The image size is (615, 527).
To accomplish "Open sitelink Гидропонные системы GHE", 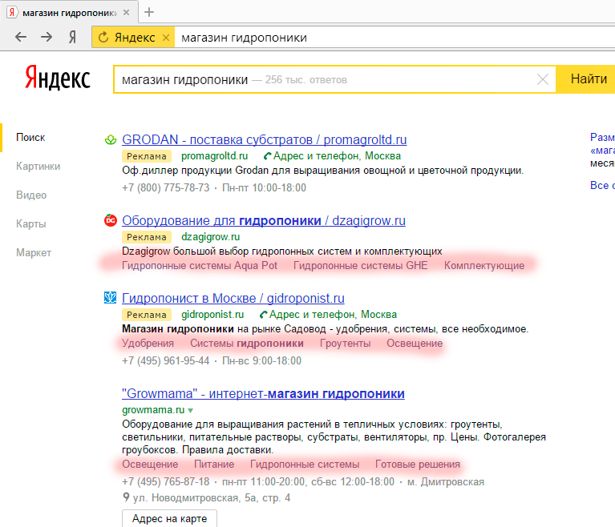I will coord(361,266).
